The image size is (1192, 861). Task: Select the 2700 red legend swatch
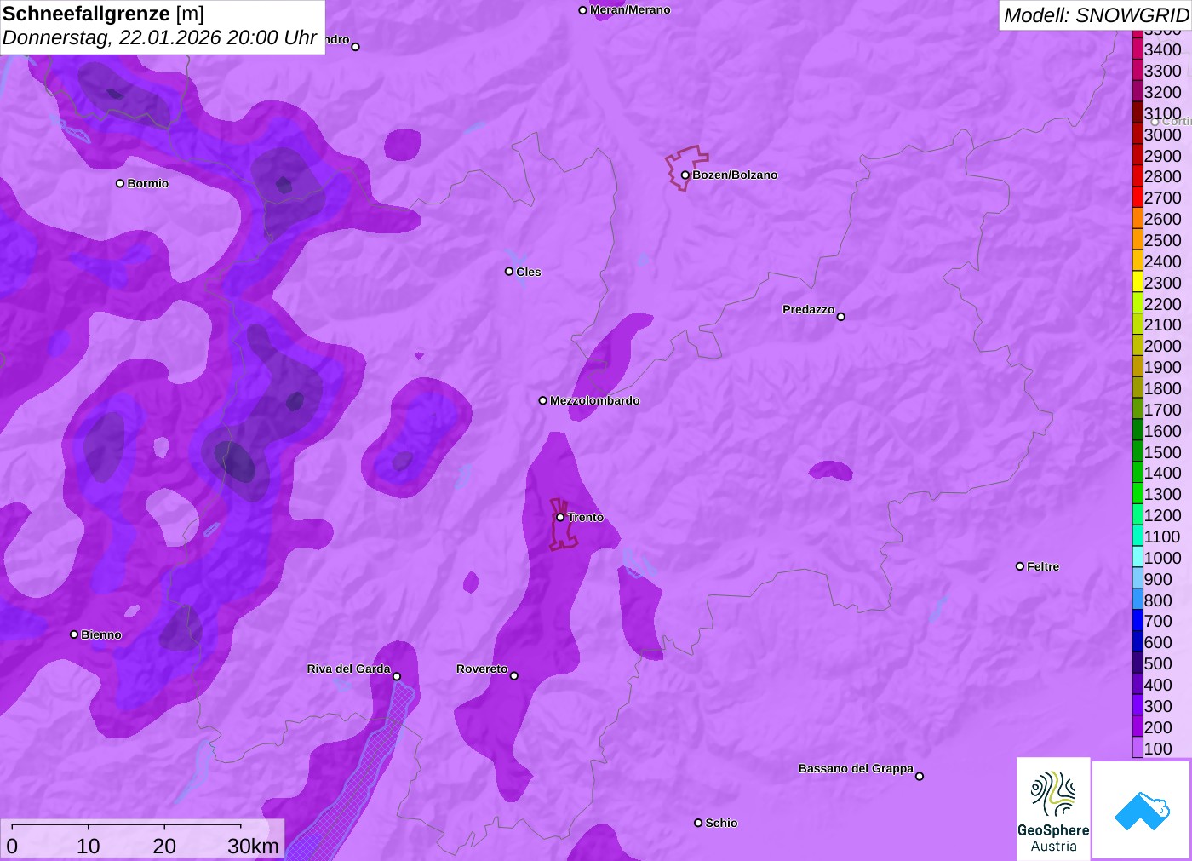(1138, 198)
